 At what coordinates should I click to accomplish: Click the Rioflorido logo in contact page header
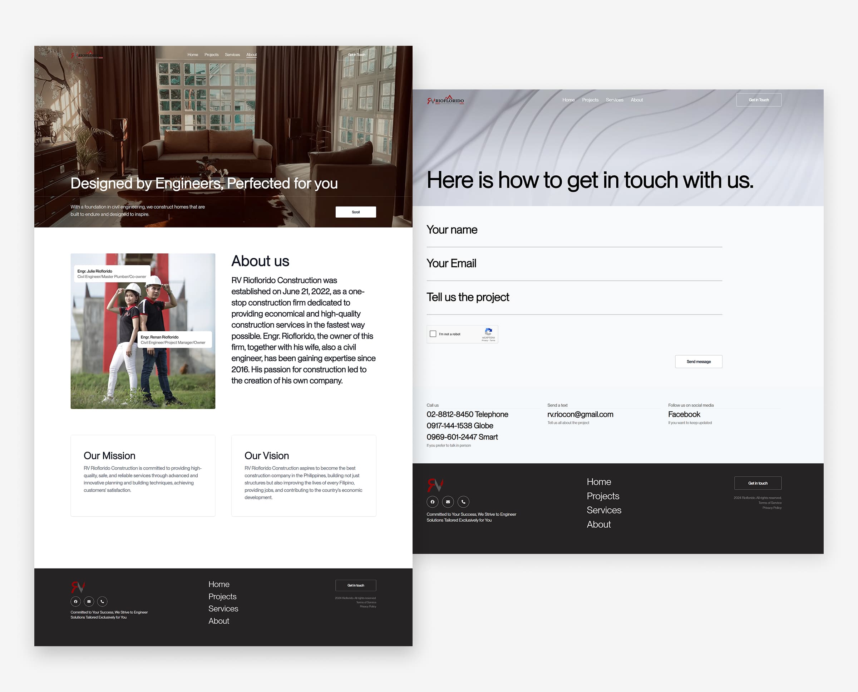(445, 100)
